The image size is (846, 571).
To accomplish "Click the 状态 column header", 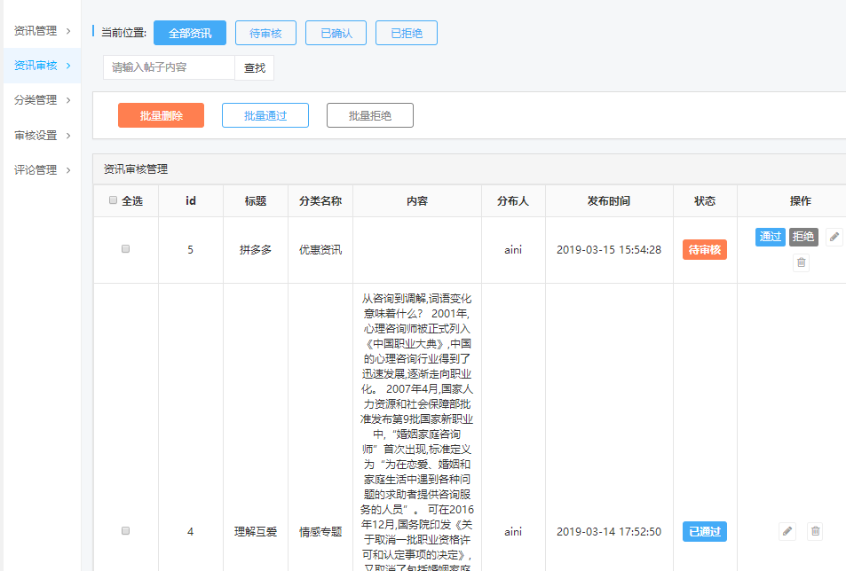I will pos(705,201).
